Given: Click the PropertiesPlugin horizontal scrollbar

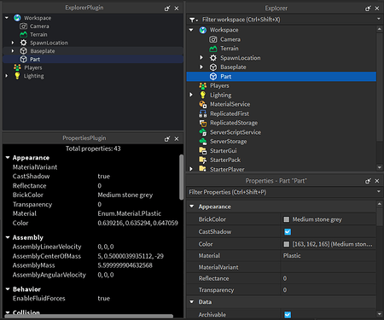Looking at the screenshot, I should click(89, 316).
